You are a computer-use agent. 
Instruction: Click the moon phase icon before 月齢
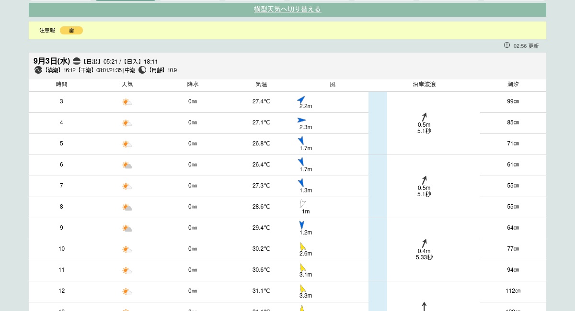pyautogui.click(x=142, y=70)
